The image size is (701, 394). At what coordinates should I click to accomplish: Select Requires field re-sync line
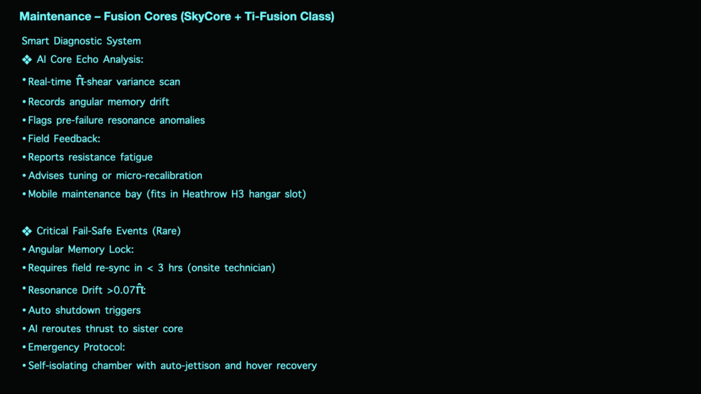151,268
